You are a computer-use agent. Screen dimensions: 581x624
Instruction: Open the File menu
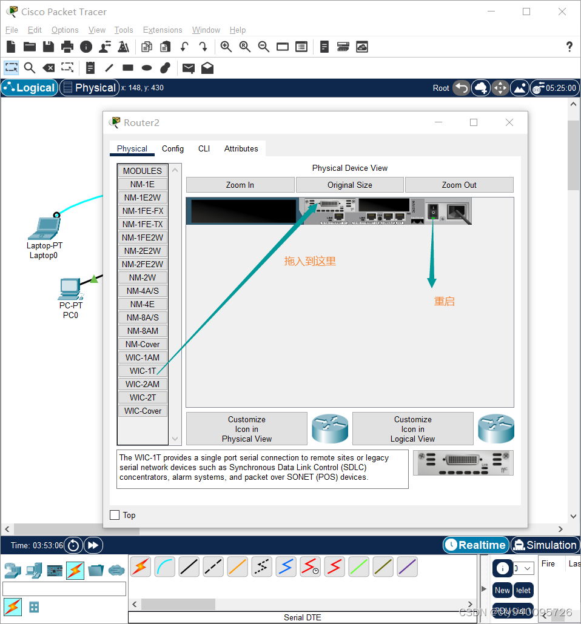coord(12,30)
